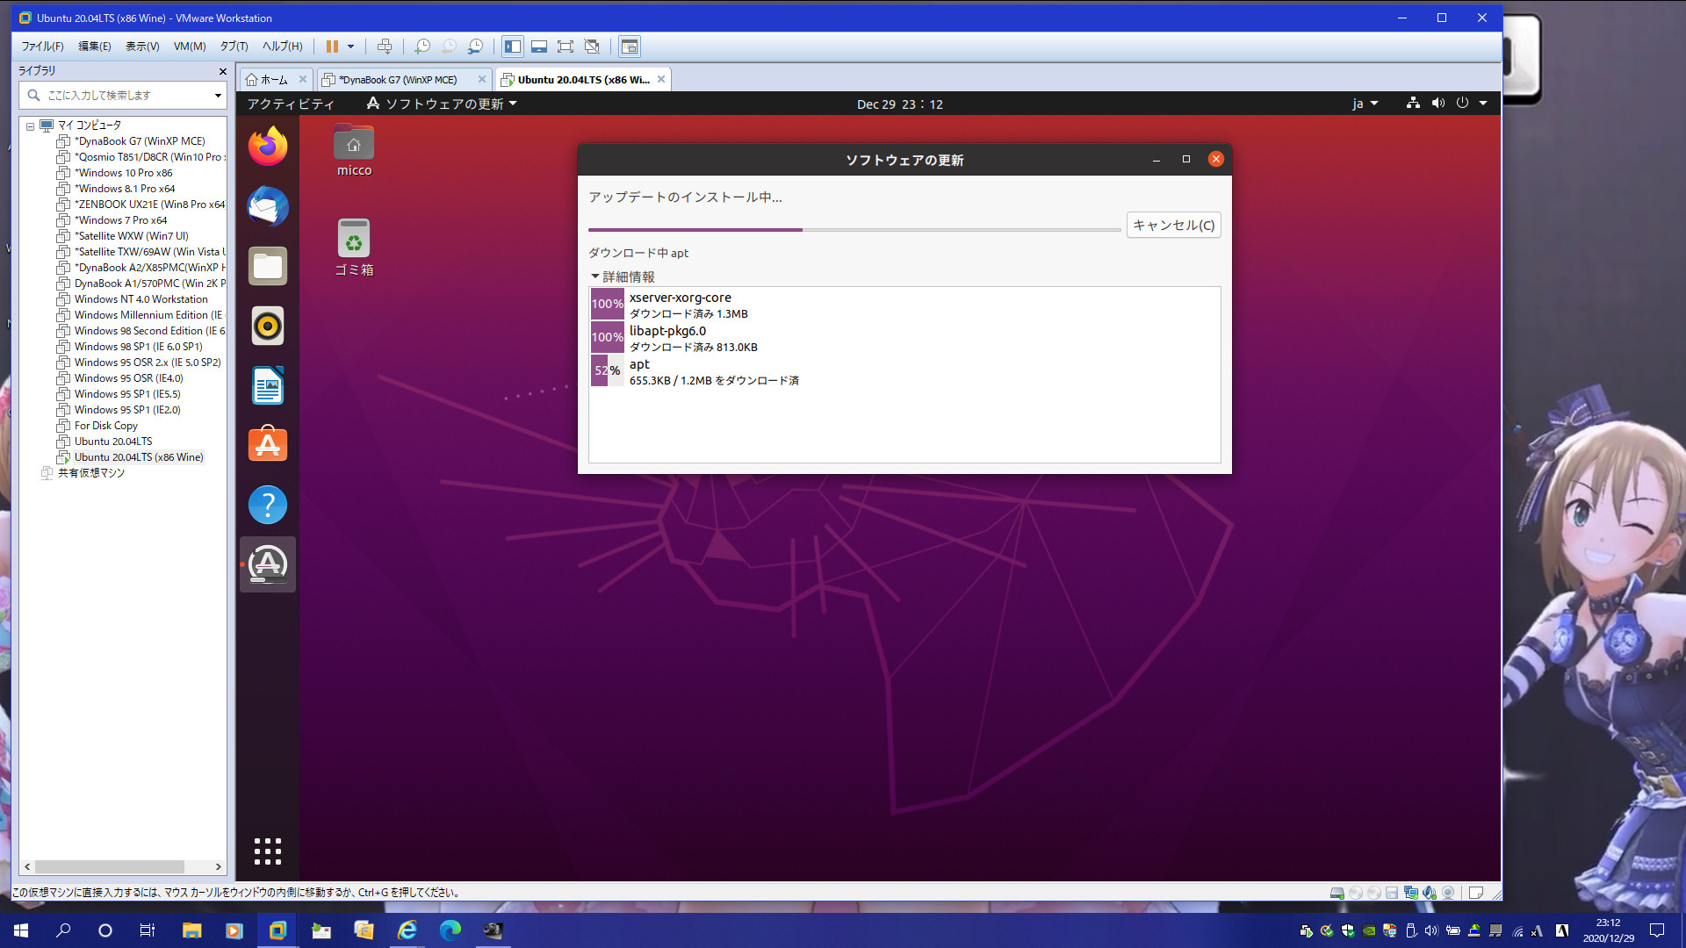
Task: Click the apt 52% progress cell
Action: (607, 370)
